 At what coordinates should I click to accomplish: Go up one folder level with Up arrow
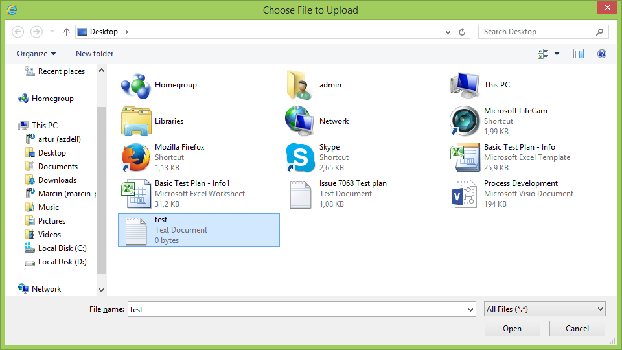[67, 32]
